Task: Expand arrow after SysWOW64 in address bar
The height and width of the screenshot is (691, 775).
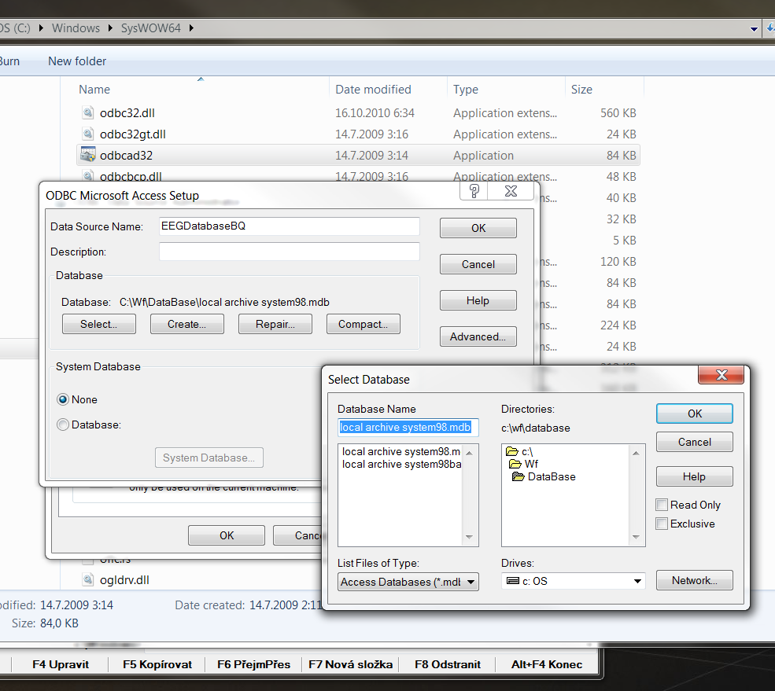Action: click(x=191, y=28)
